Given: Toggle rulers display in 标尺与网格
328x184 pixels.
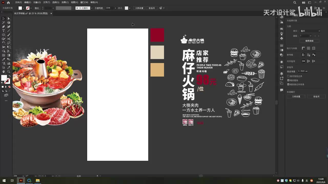Looking at the screenshot, I should [303, 48].
